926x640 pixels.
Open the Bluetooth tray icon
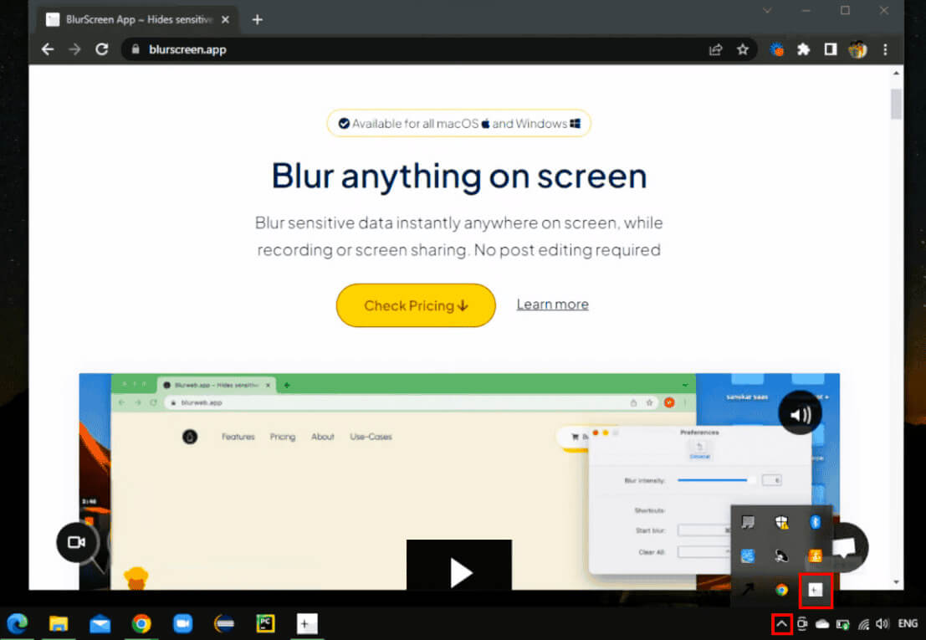point(816,523)
